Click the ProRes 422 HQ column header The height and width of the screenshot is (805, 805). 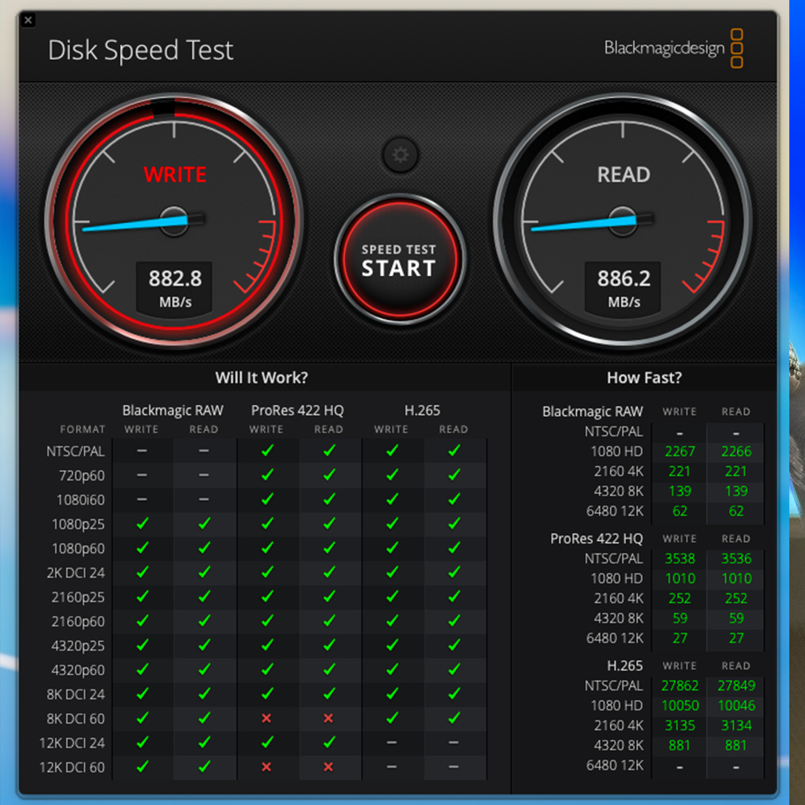[297, 410]
